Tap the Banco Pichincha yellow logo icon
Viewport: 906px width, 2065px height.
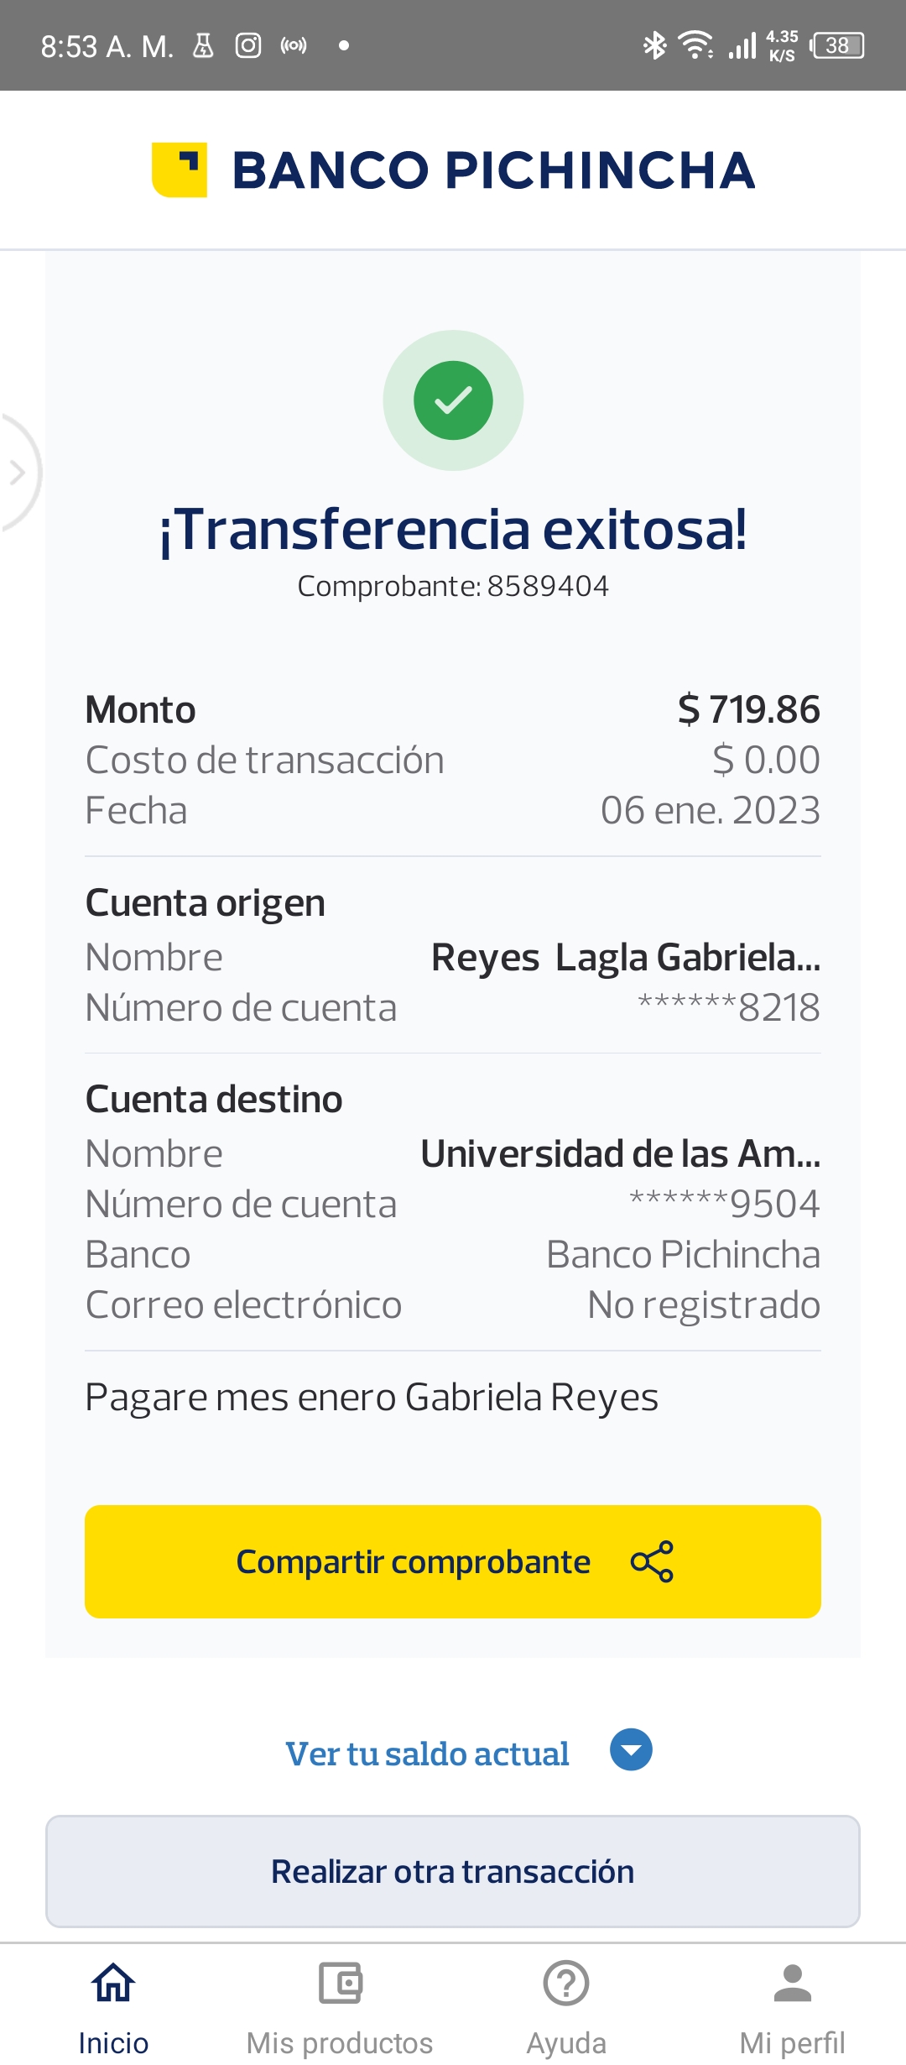pyautogui.click(x=180, y=170)
